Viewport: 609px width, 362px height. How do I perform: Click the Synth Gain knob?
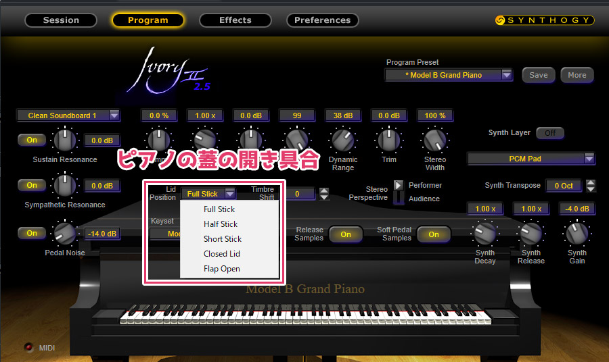pos(577,233)
